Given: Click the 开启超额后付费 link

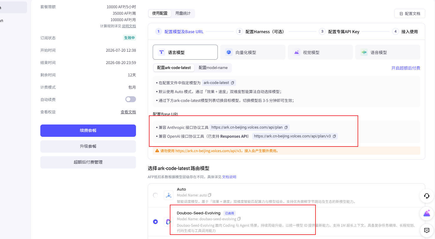Looking at the screenshot, I should [406, 68].
